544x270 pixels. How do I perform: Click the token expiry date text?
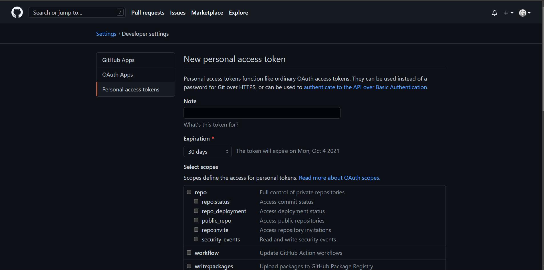point(288,151)
